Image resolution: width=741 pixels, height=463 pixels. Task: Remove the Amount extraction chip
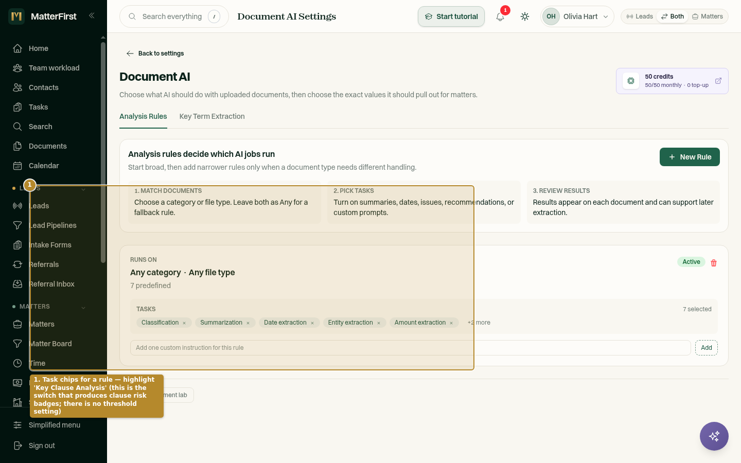451,323
